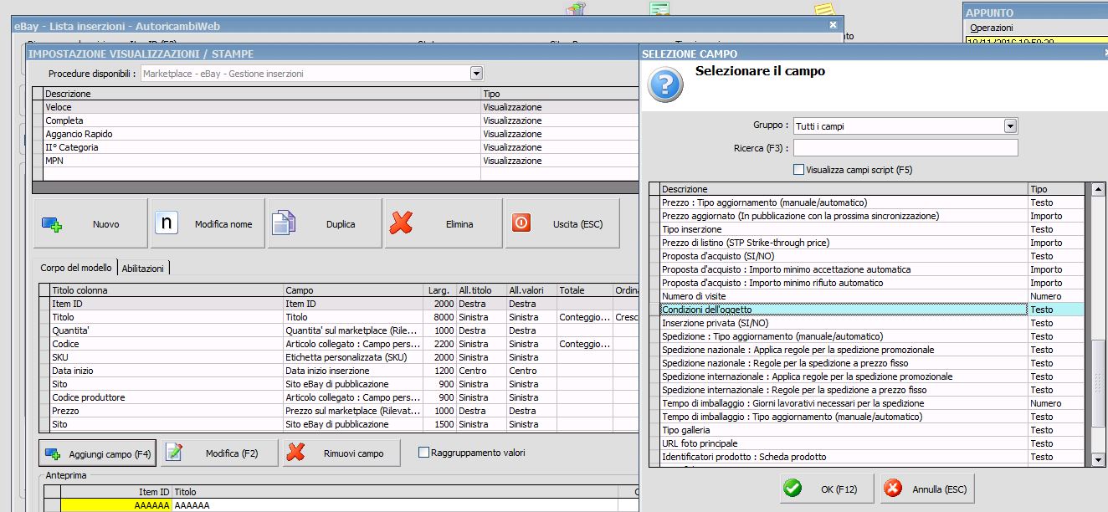Viewport: 1108px width, 512px height.
Task: Open the Gruppo dropdown list
Action: point(1010,126)
